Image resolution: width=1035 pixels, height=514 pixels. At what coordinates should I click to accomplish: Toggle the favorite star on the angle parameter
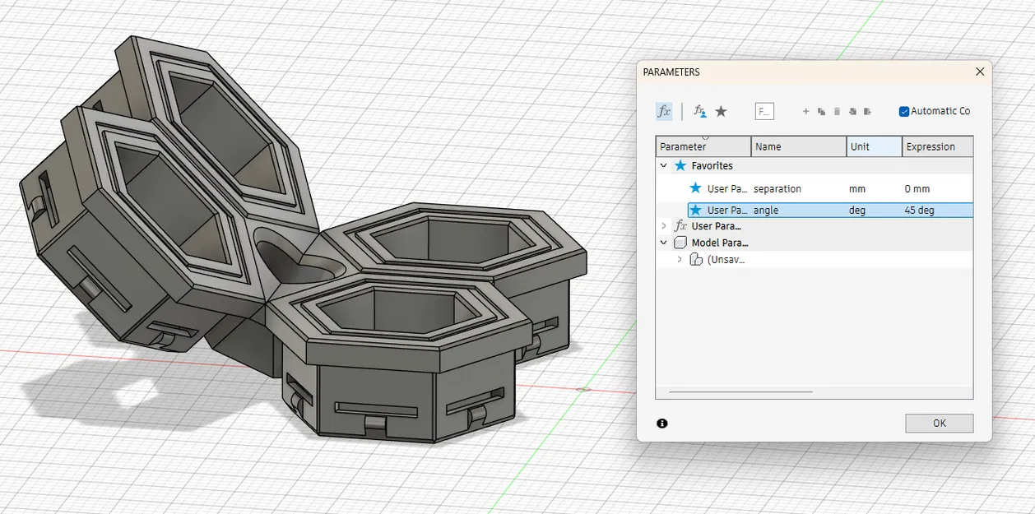coord(694,210)
